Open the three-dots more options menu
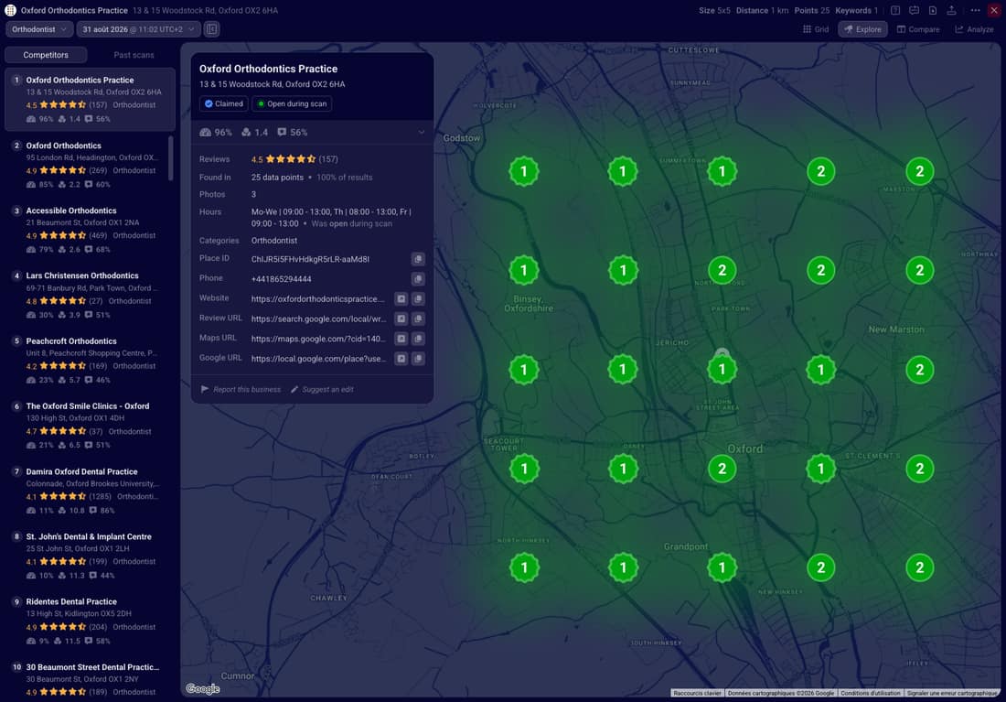 pos(975,10)
